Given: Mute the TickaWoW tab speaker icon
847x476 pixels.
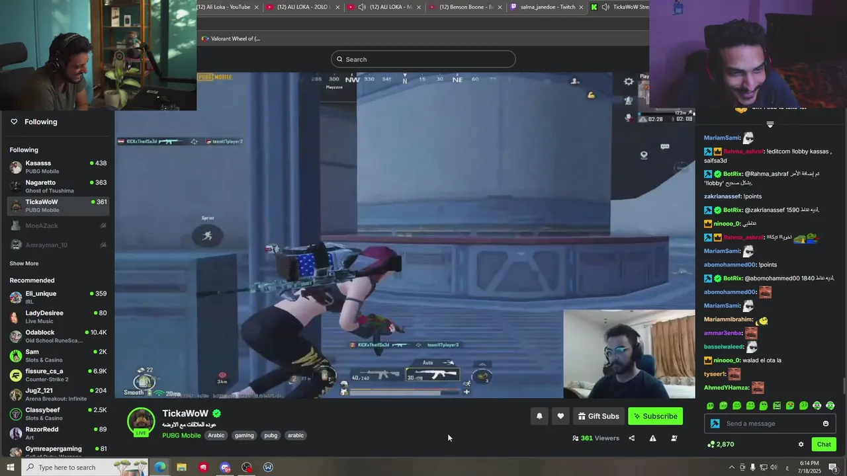Looking at the screenshot, I should tap(605, 7).
